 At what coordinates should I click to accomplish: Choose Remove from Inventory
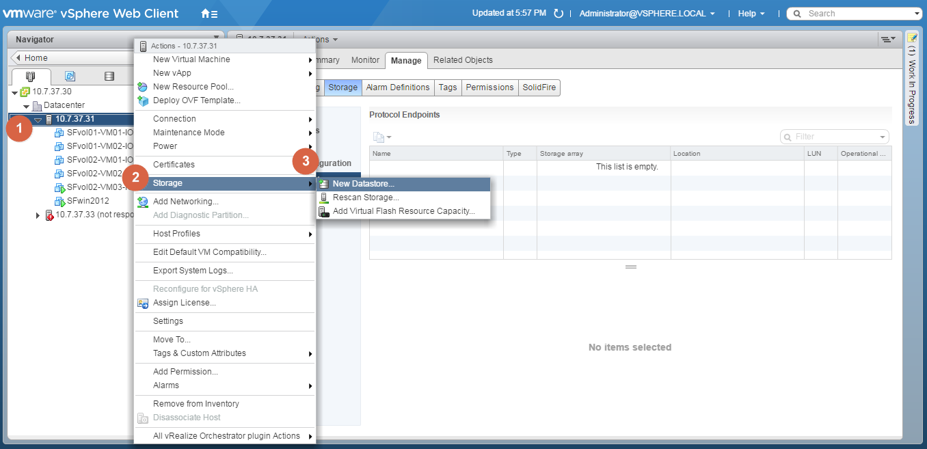coord(225,404)
